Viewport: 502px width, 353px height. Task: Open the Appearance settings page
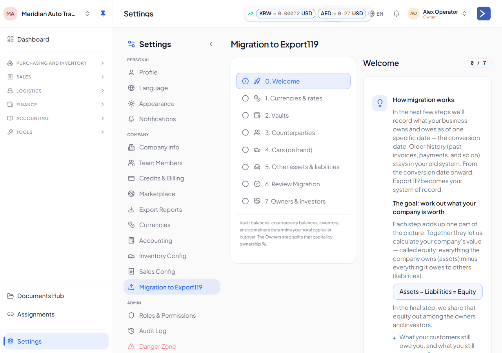click(x=172, y=104)
